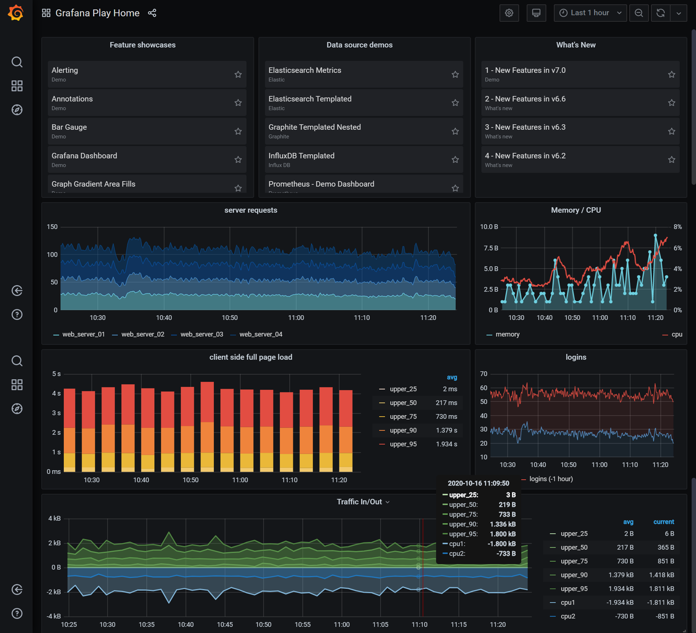Open the Explore compass icon
Viewport: 696px width, 633px height.
click(x=17, y=110)
